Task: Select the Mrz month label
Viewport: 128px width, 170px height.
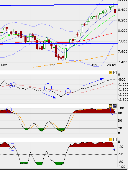Action: (4, 65)
